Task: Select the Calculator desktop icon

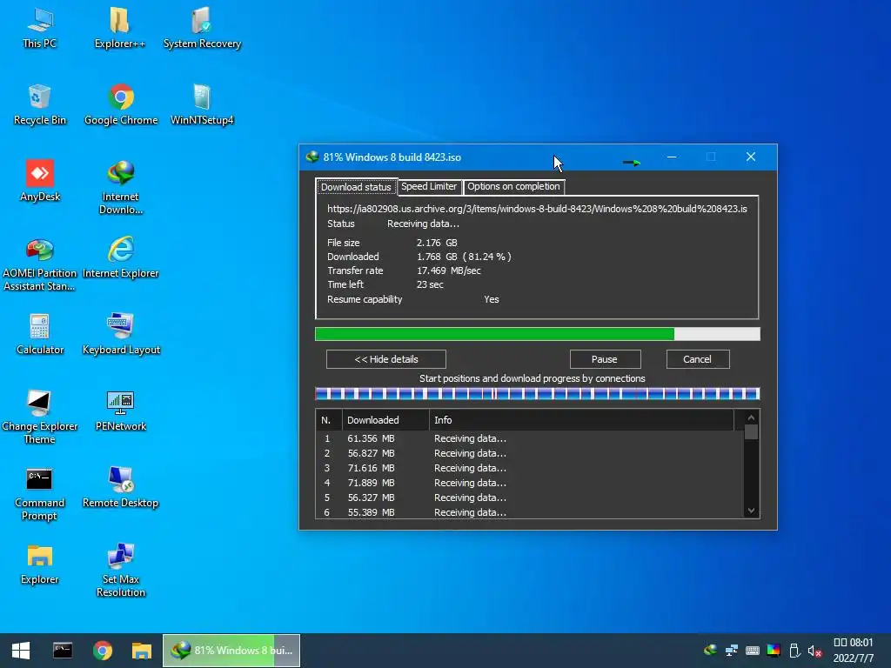Action: [40, 335]
